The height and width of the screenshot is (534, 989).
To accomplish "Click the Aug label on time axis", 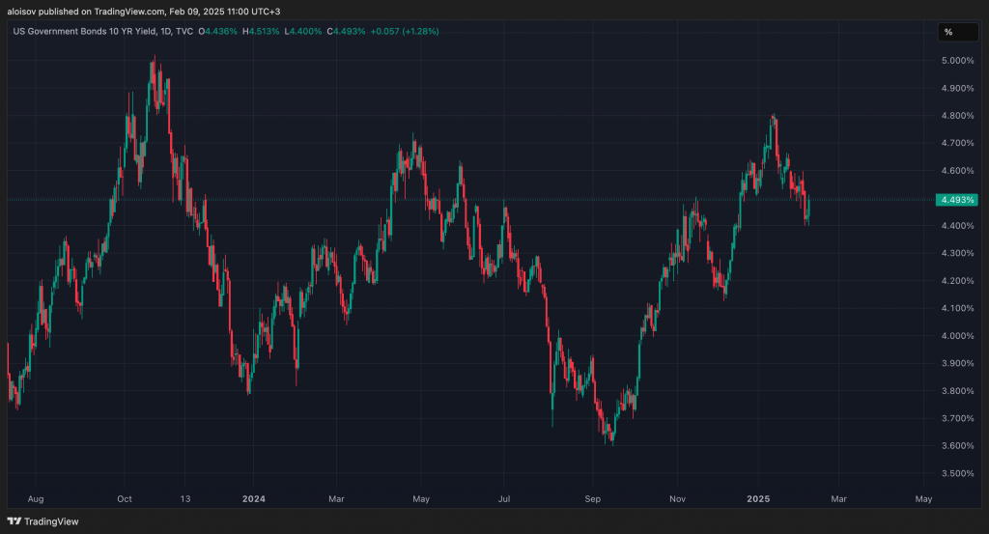I will pos(36,499).
